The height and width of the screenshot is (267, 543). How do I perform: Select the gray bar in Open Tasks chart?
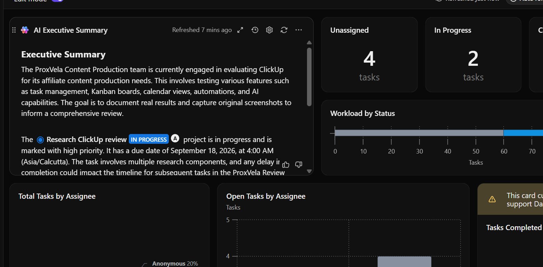click(x=404, y=262)
